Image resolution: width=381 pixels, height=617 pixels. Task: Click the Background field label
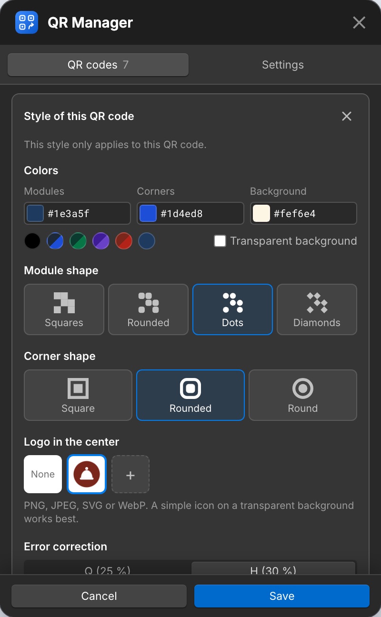pos(278,191)
